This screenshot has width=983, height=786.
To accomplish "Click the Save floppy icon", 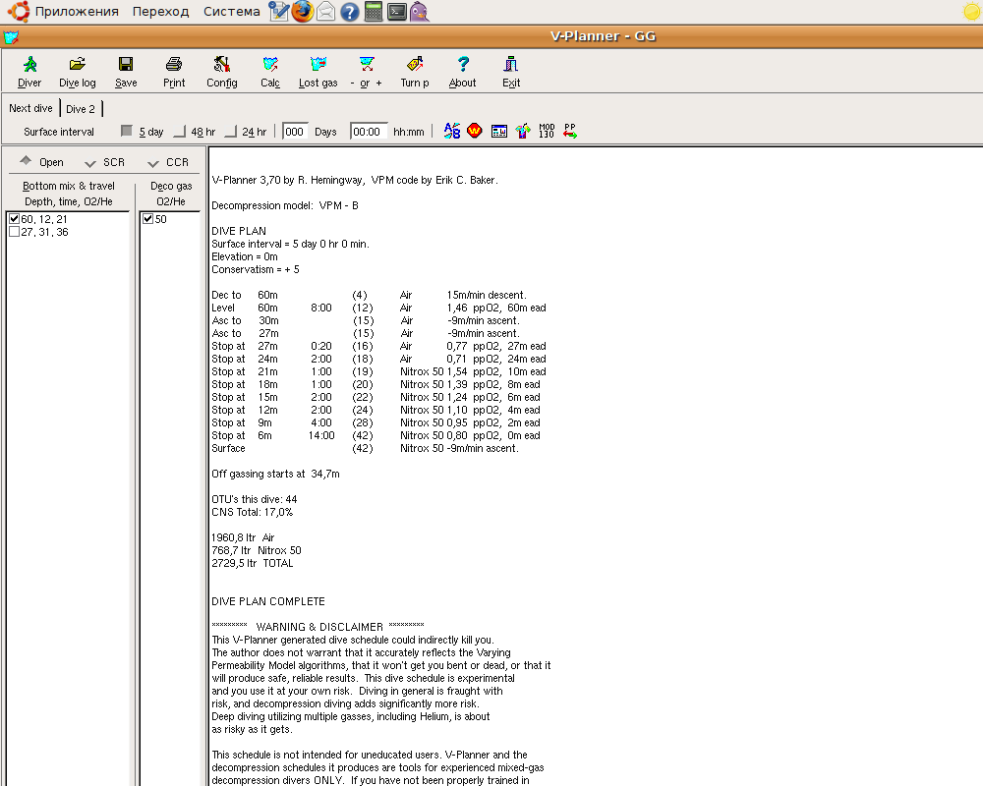I will pos(126,72).
